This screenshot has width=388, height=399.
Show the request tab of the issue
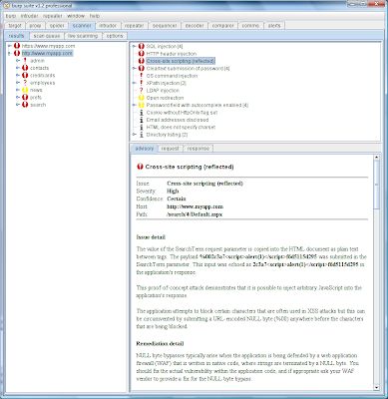tap(171, 149)
